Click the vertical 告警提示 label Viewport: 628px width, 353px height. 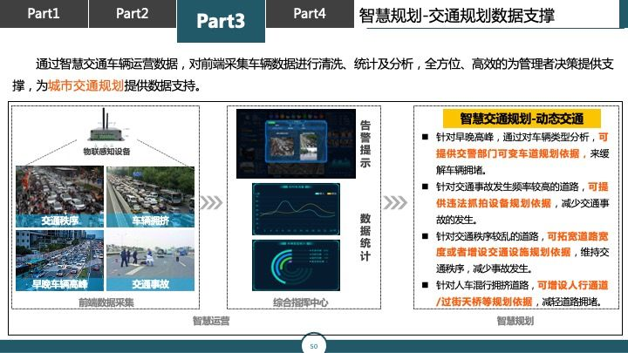pos(365,144)
